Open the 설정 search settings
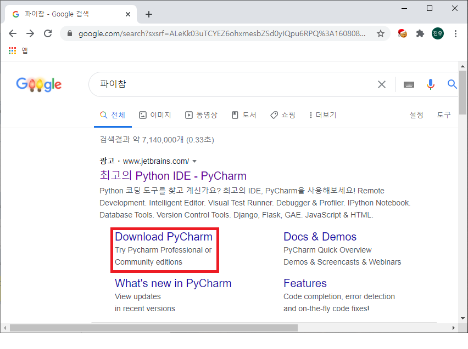 (x=416, y=115)
